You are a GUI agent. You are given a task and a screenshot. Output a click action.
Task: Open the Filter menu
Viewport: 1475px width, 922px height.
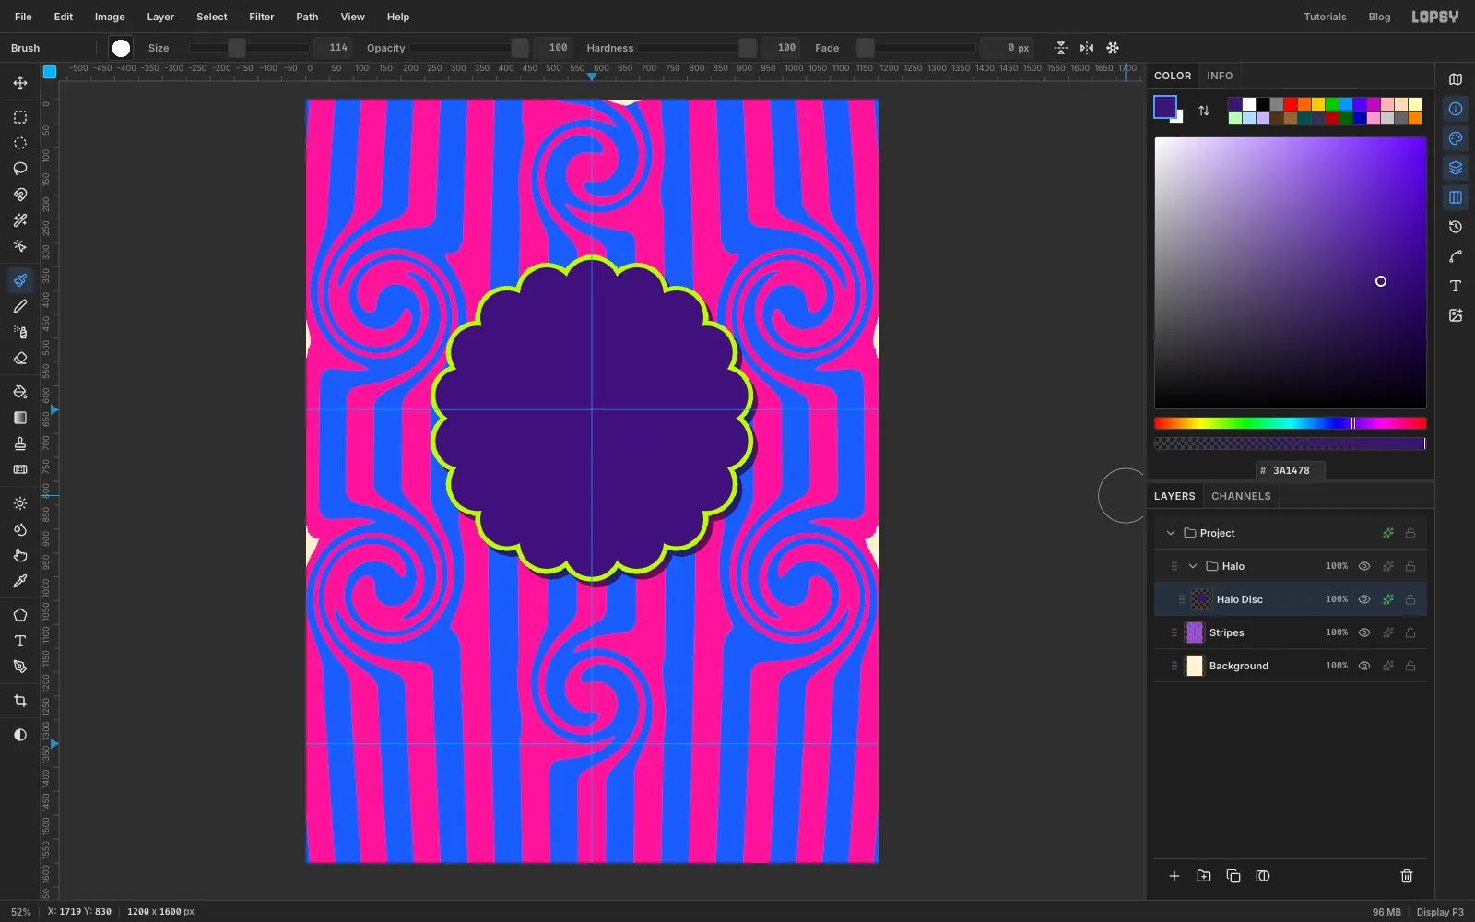[x=262, y=17]
